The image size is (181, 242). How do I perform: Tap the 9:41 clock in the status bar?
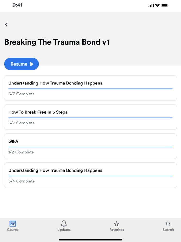coord(17,5)
